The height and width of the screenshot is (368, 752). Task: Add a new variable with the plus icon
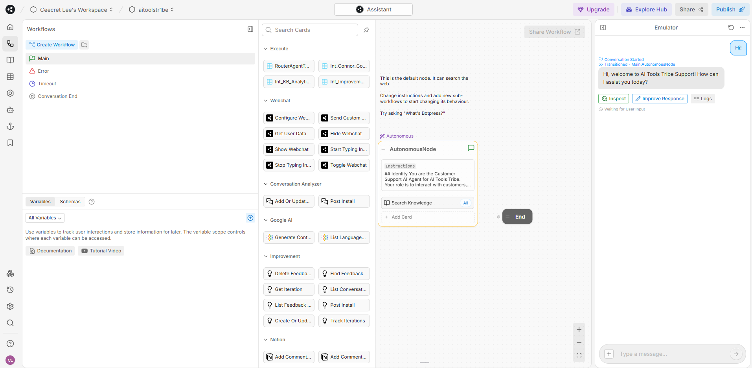pyautogui.click(x=250, y=217)
